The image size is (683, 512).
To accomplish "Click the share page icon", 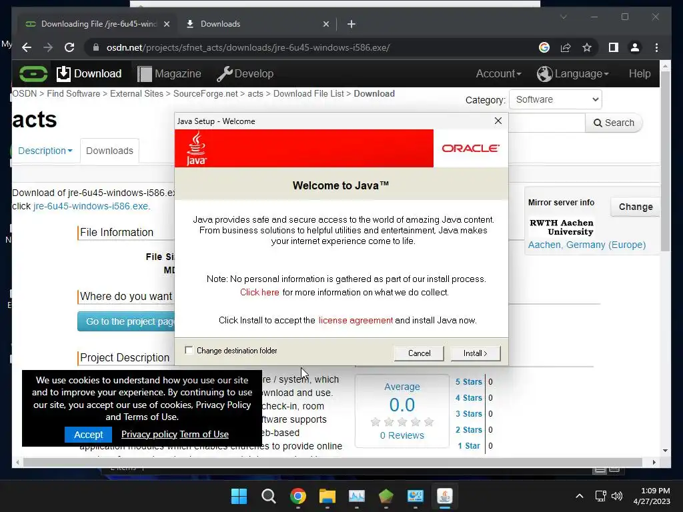I will 566,47.
